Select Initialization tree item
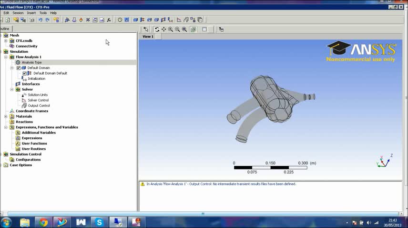 (36, 78)
